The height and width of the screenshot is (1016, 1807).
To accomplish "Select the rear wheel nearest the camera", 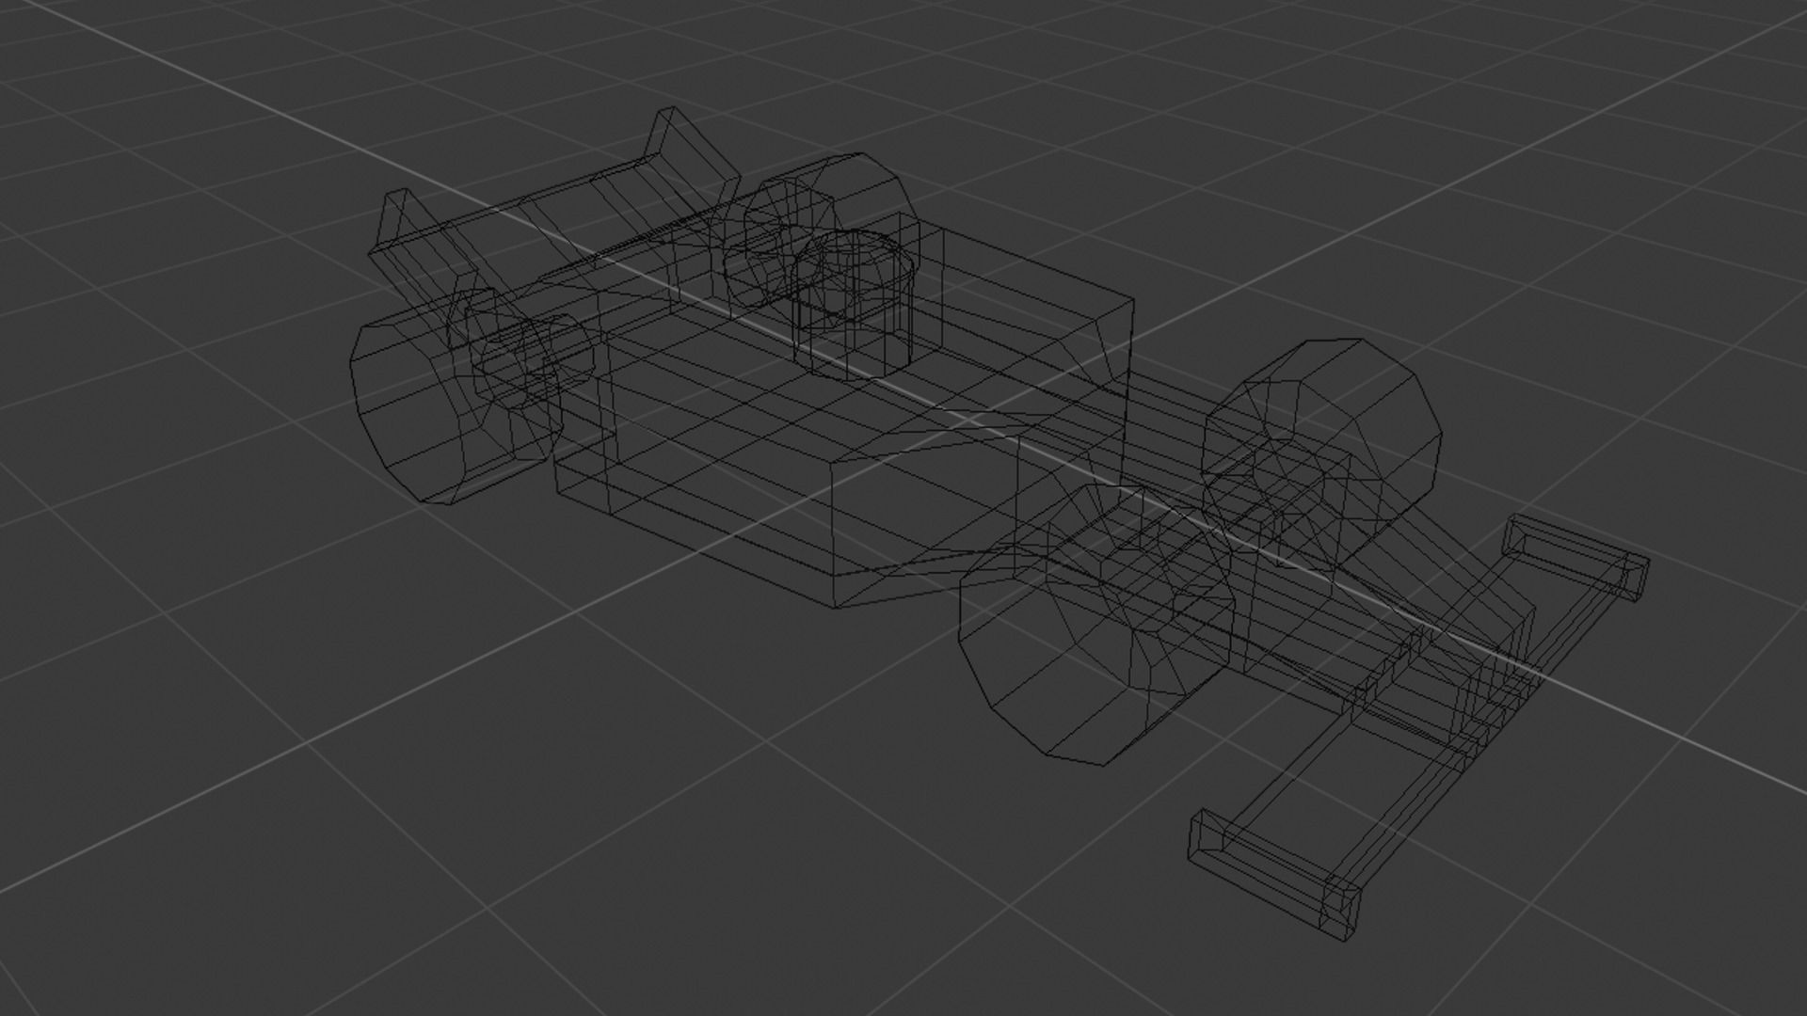I will pyautogui.click(x=456, y=395).
